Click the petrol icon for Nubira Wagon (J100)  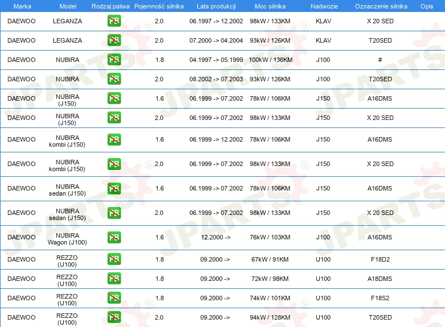114,237
